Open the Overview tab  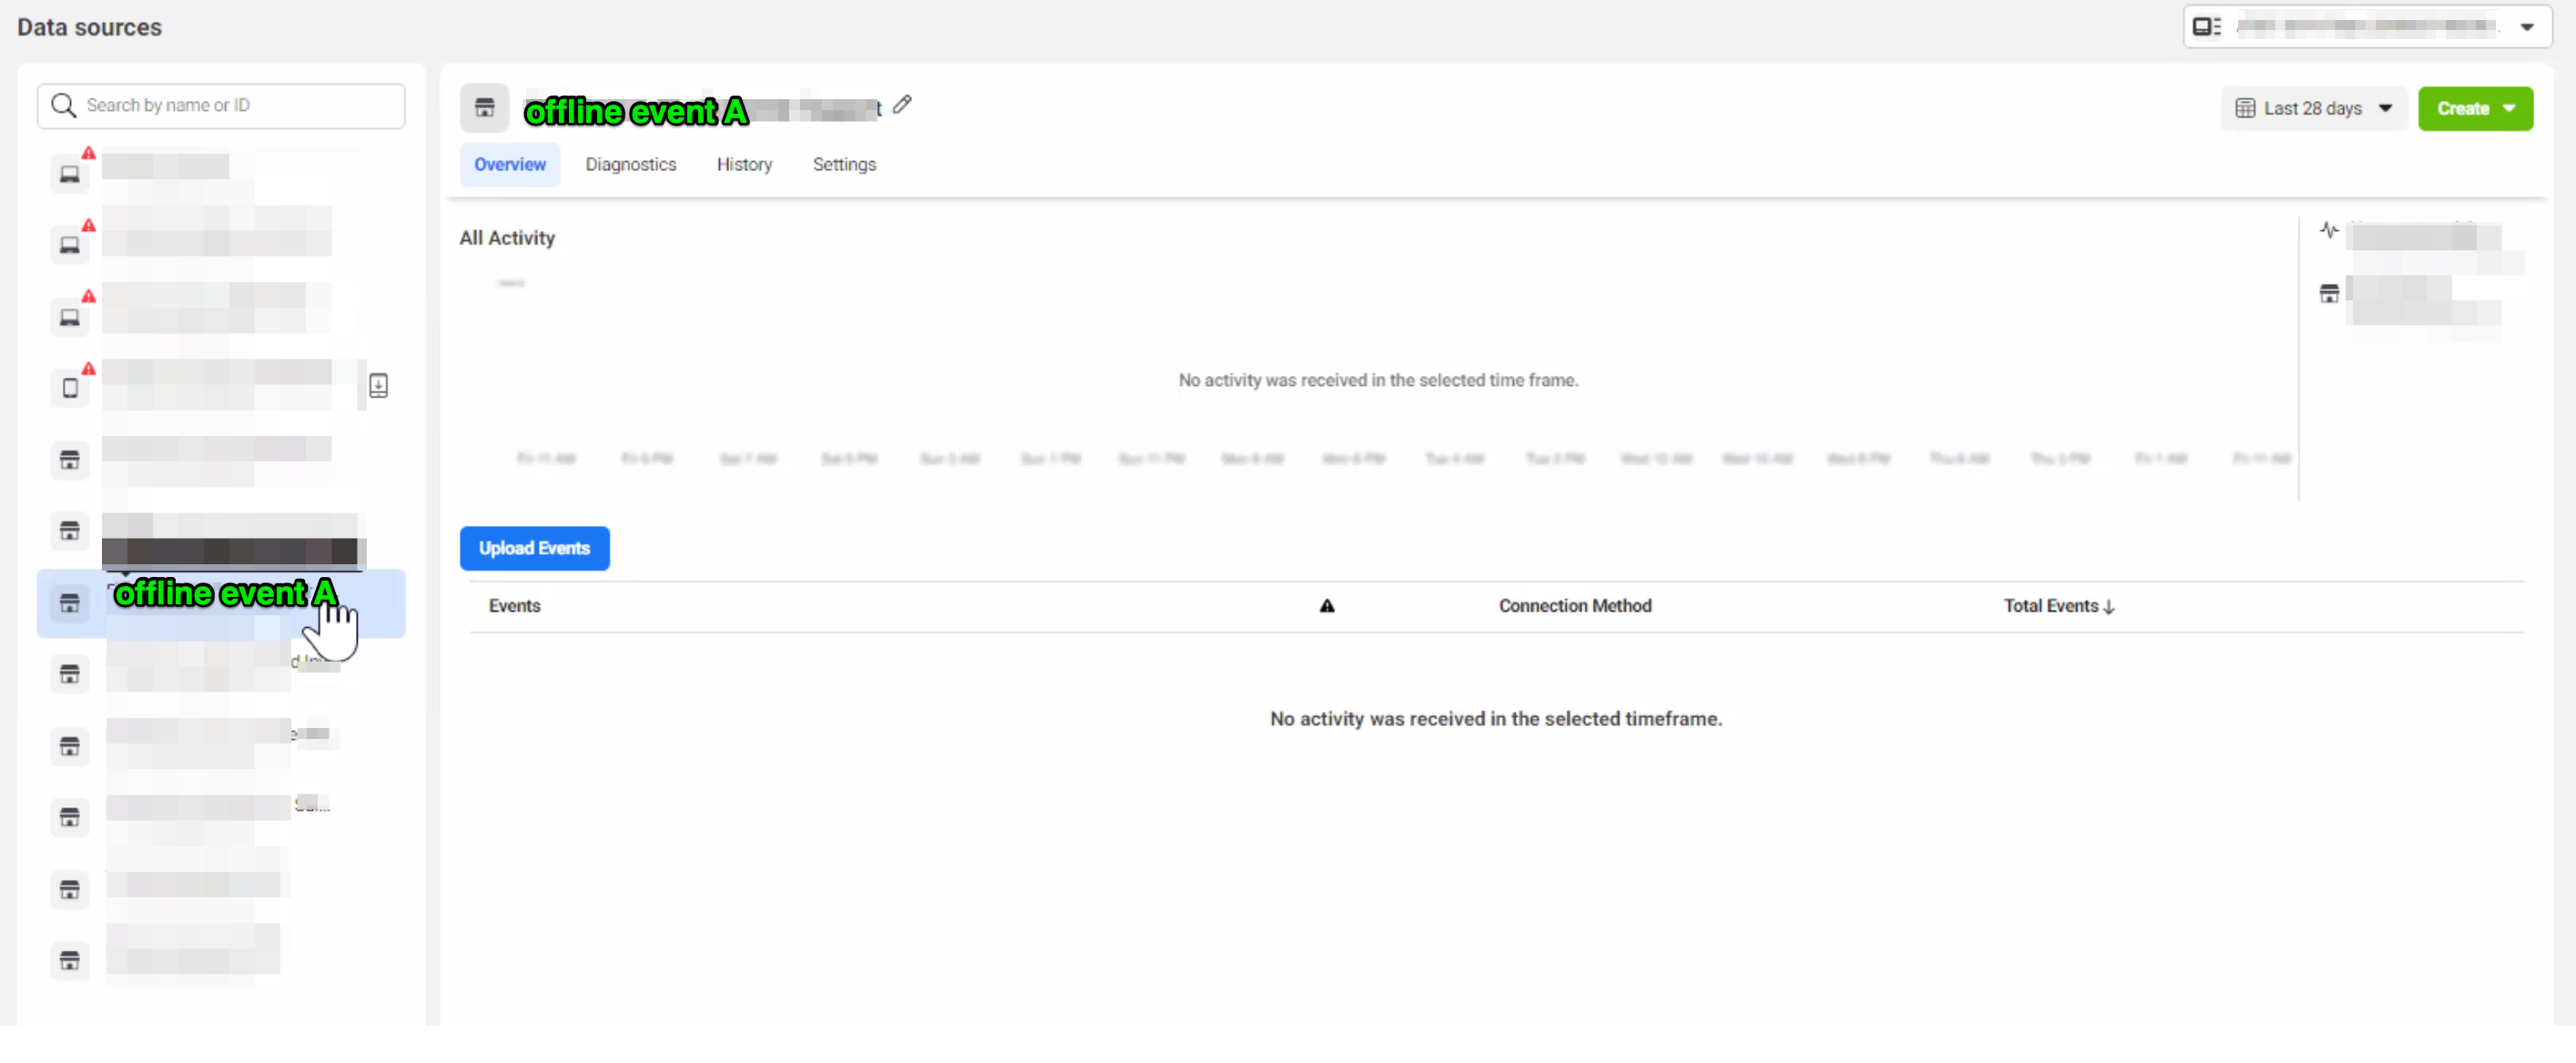[509, 164]
